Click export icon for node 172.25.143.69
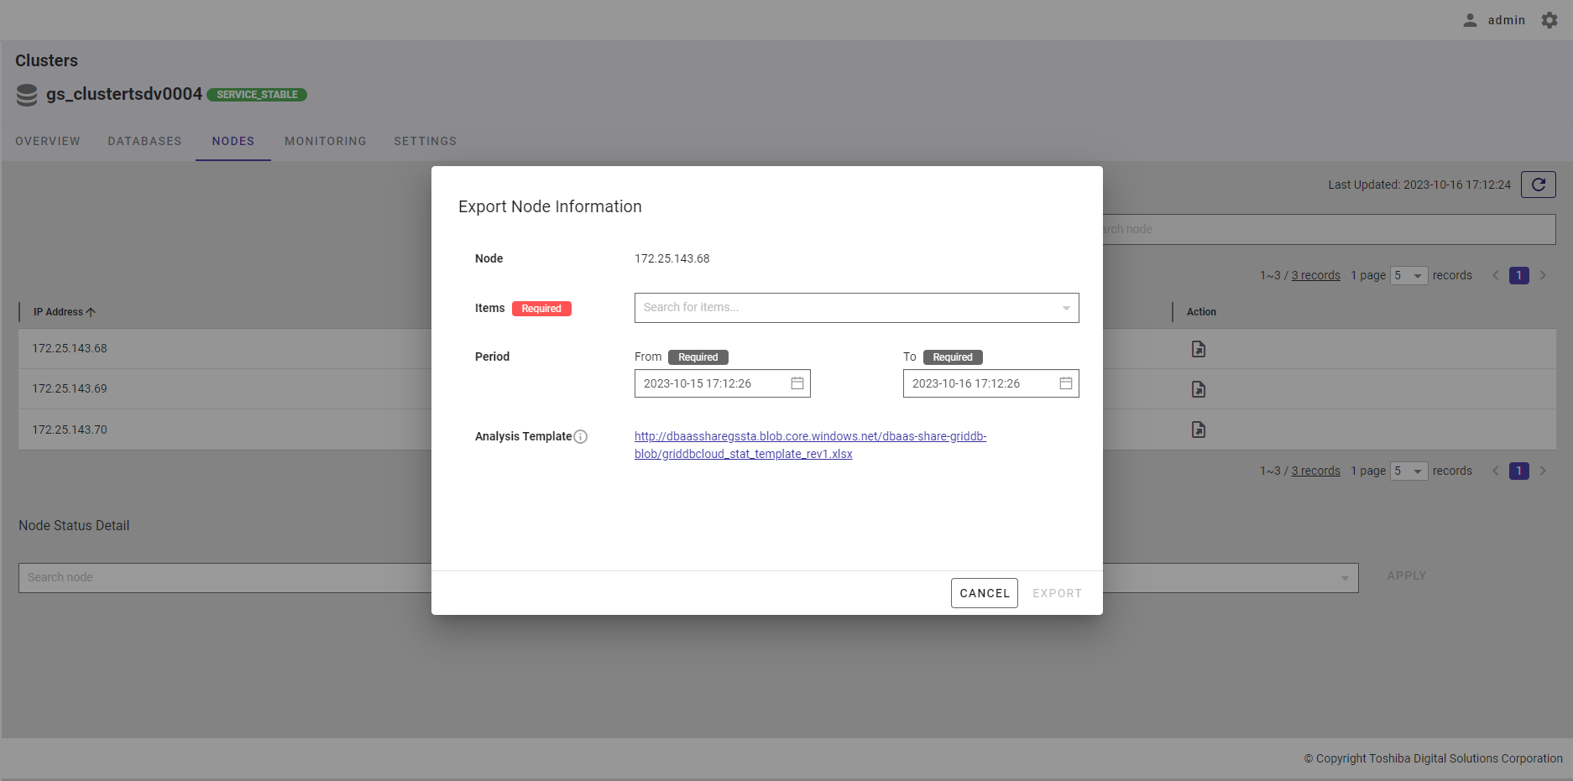The height and width of the screenshot is (781, 1573). point(1198,389)
